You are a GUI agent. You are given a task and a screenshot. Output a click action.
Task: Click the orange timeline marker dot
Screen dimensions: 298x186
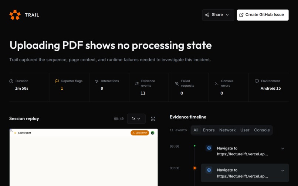pos(194,168)
